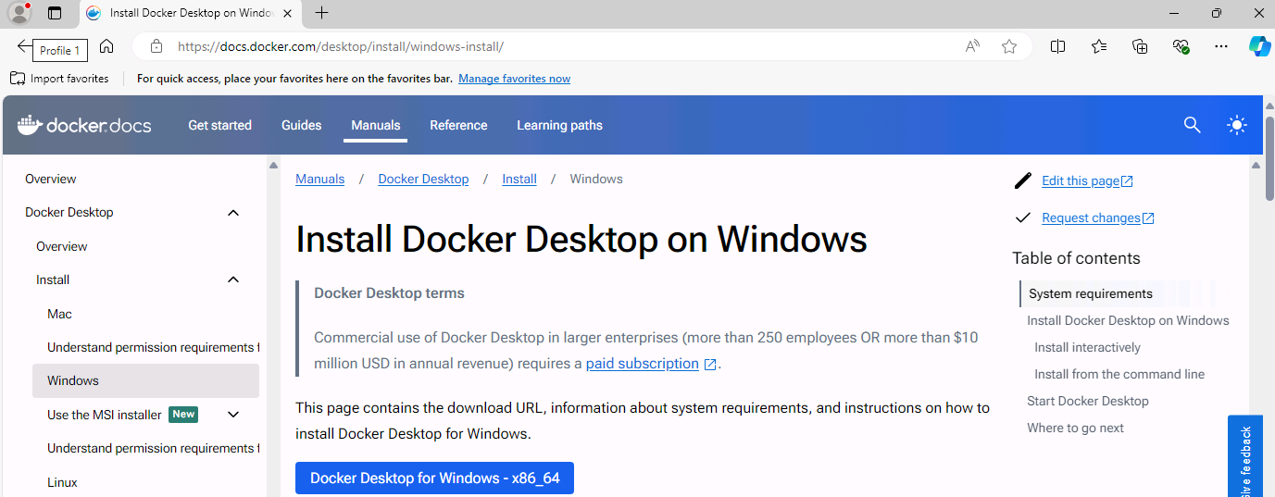
Task: Open the docs search magnifier
Action: click(x=1193, y=125)
